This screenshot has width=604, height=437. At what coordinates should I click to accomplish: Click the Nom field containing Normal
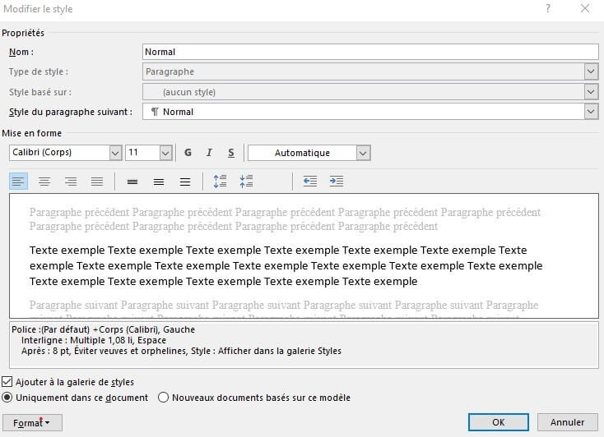coord(370,52)
